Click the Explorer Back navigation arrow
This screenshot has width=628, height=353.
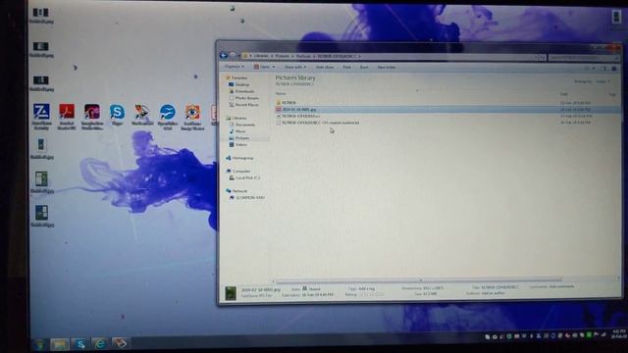point(224,56)
